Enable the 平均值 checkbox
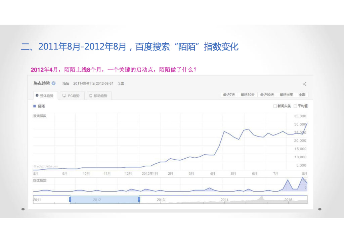 point(295,106)
